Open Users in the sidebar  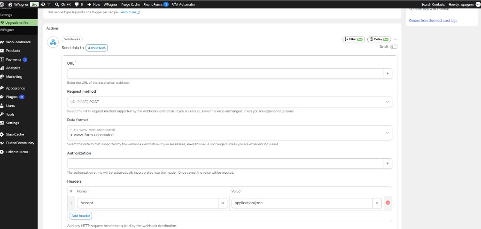[x=10, y=105]
